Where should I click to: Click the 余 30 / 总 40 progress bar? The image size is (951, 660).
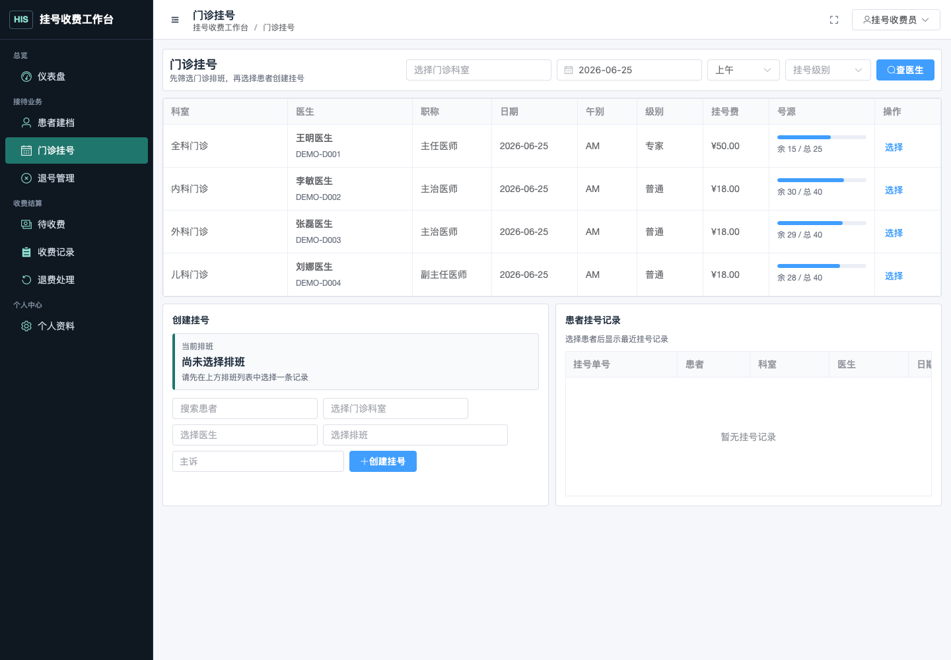coord(822,180)
